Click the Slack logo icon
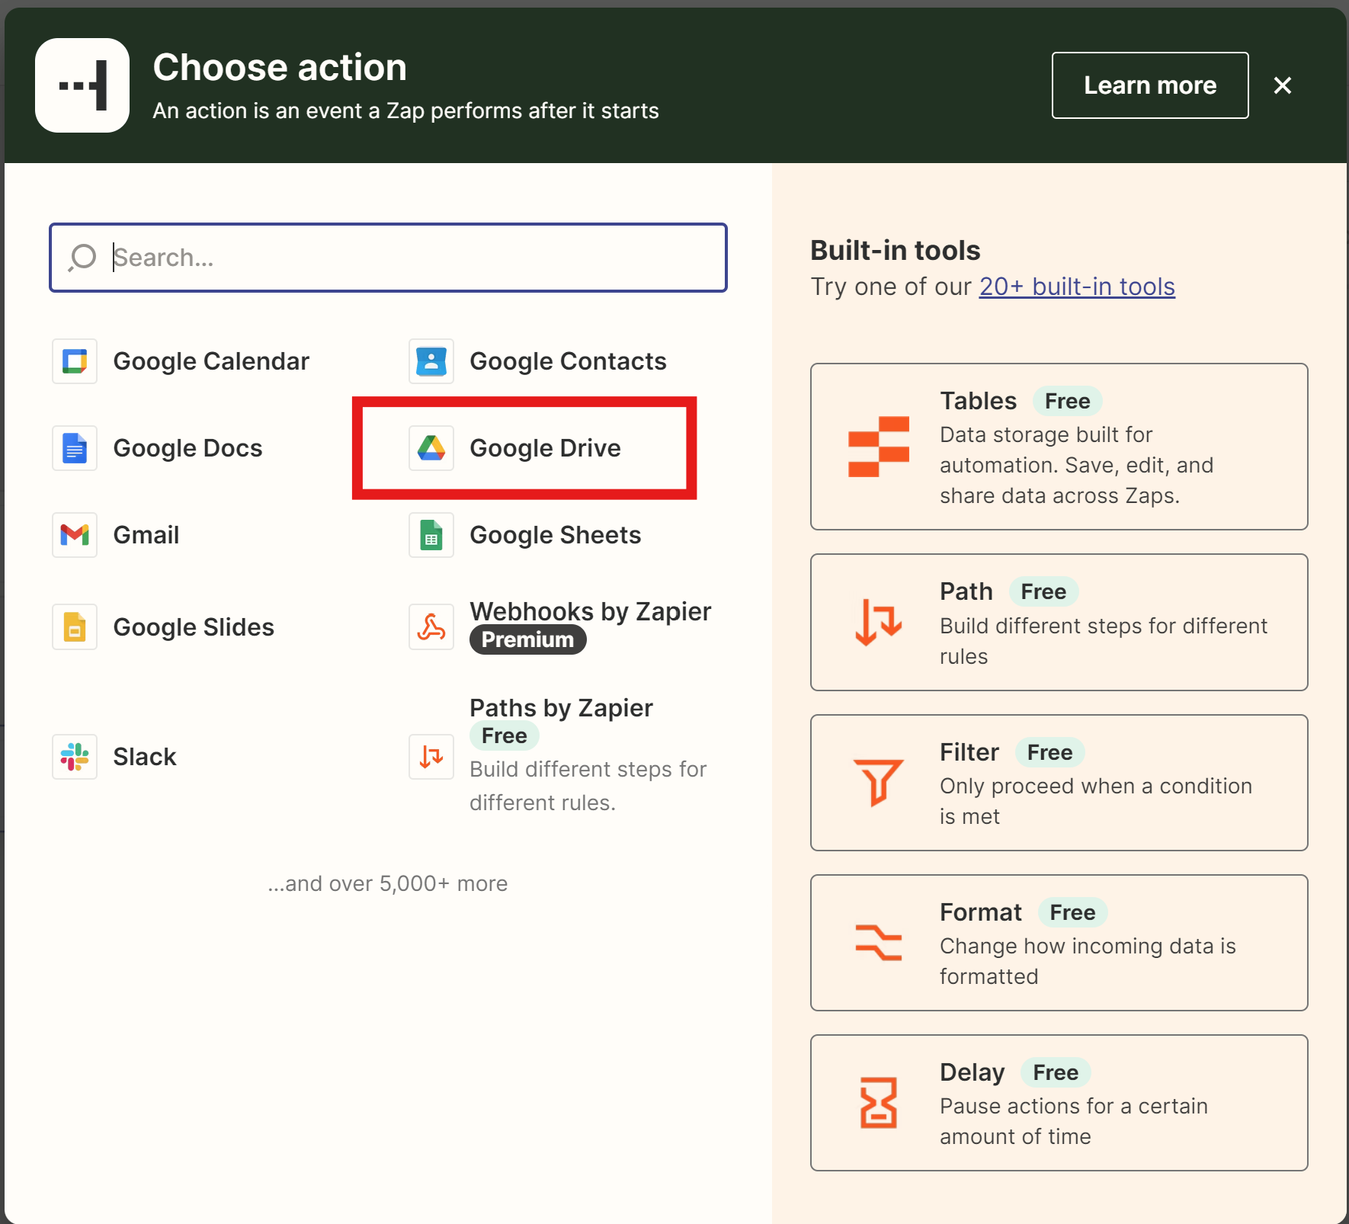This screenshot has width=1349, height=1224. pos(75,757)
